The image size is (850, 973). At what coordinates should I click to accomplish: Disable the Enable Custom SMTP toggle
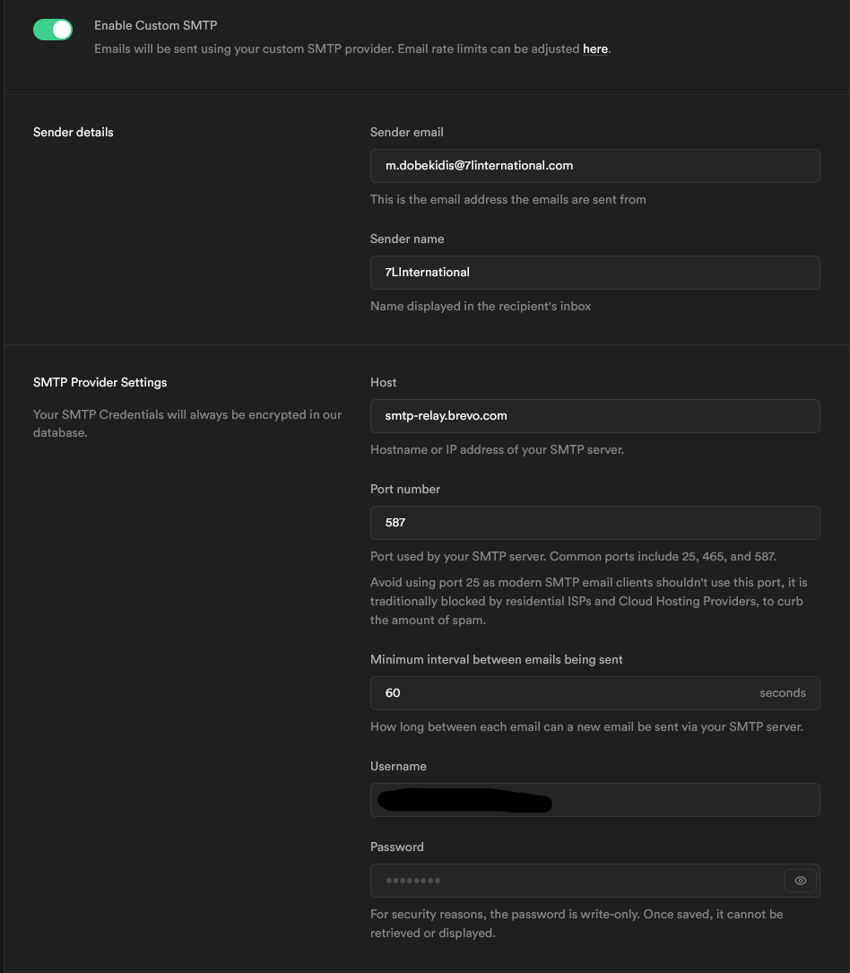53,30
